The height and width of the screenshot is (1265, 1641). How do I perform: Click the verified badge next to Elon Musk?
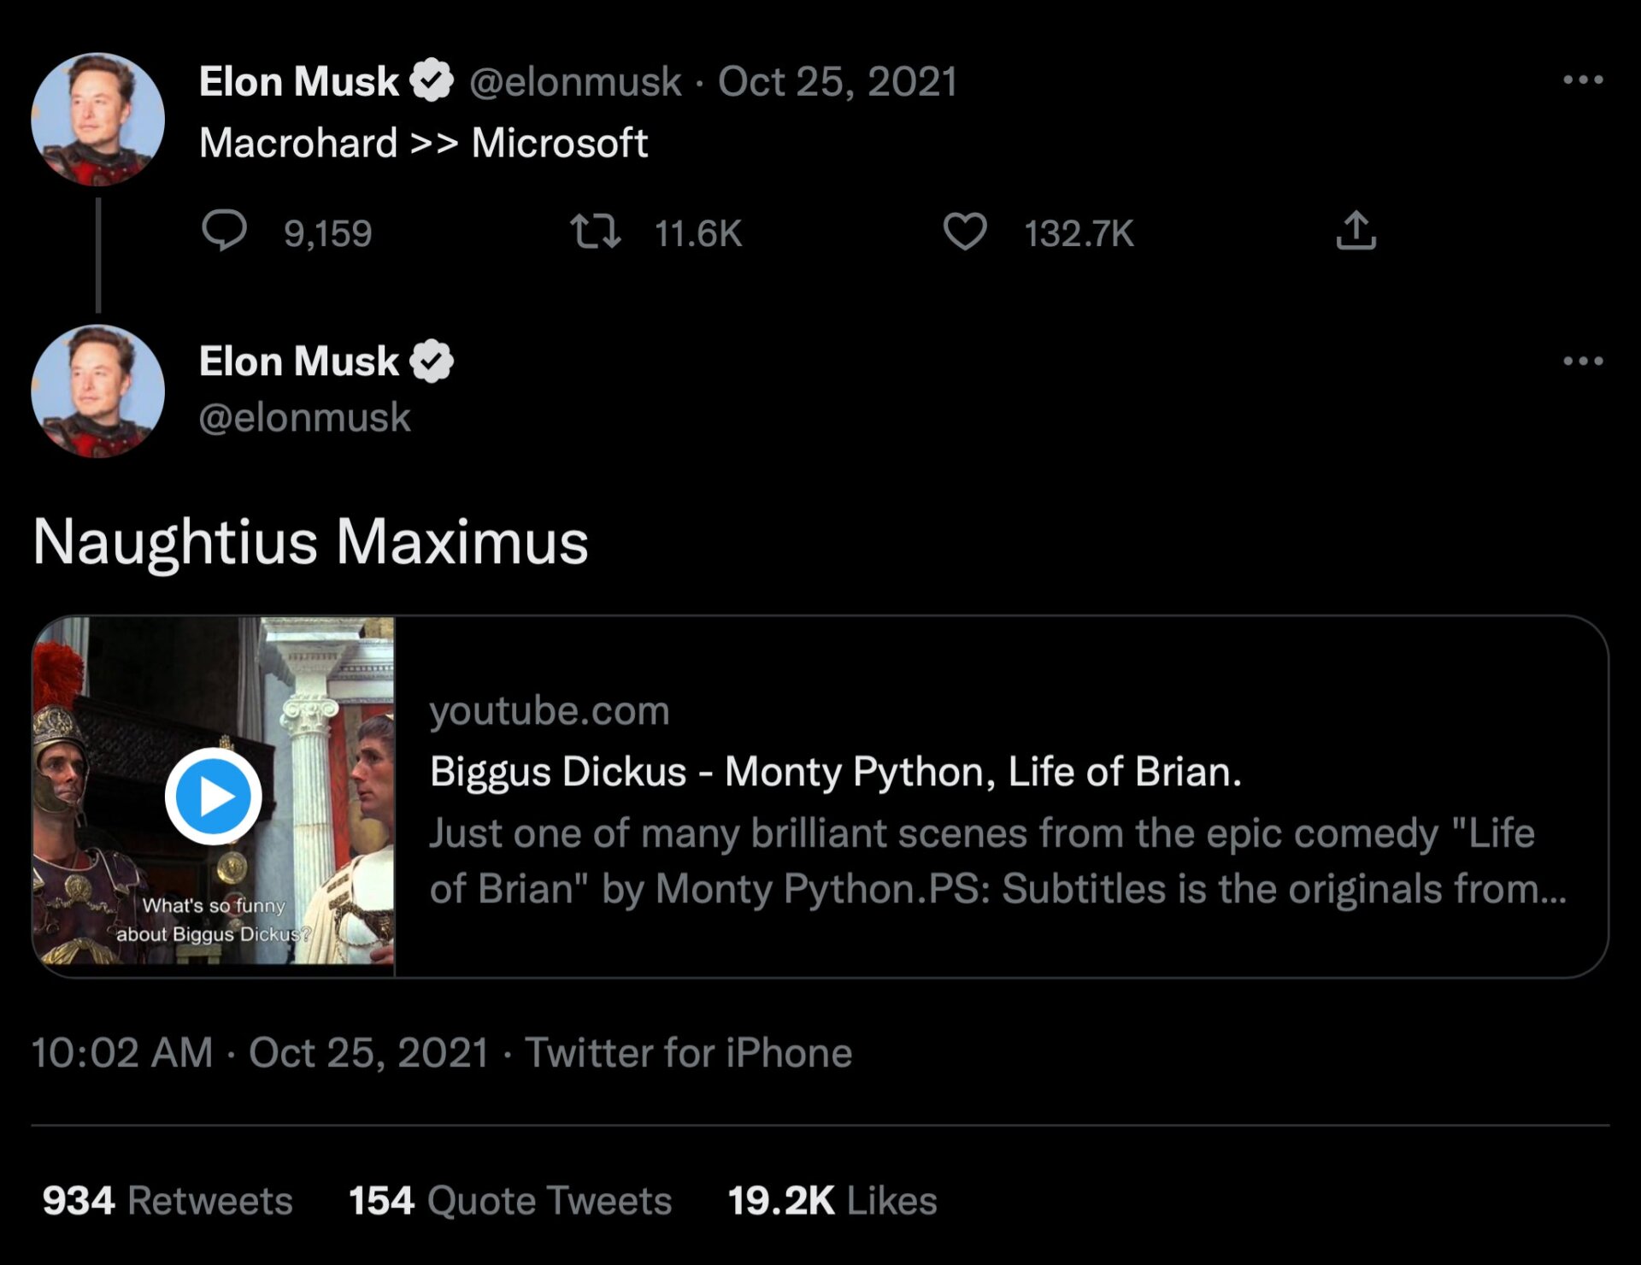coord(430,81)
